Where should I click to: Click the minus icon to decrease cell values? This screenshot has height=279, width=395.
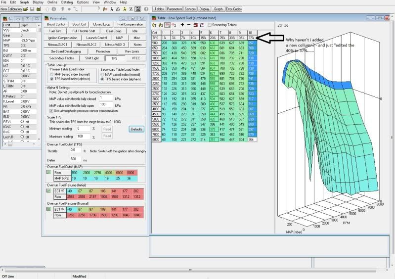tap(189, 24)
